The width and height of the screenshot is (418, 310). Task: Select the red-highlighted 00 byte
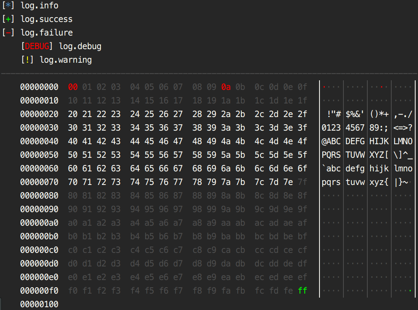point(73,87)
